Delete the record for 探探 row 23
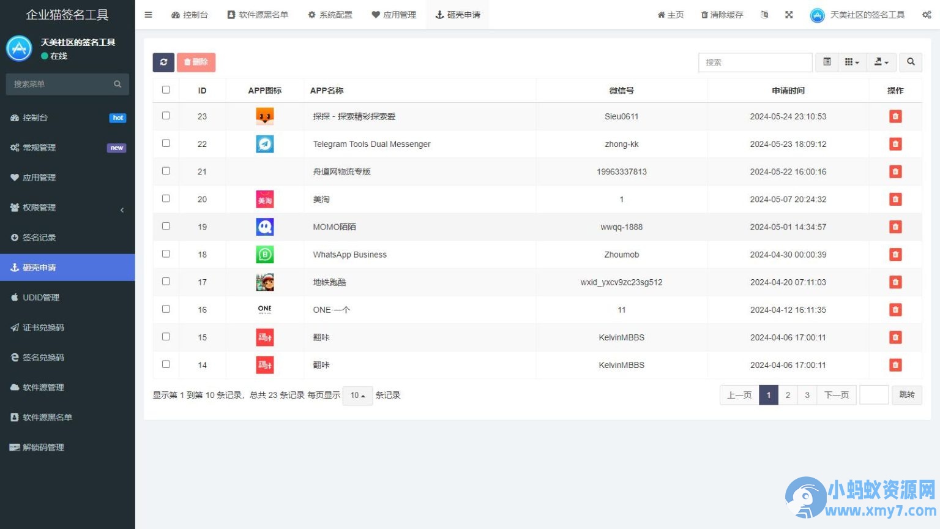This screenshot has height=529, width=940. click(895, 116)
